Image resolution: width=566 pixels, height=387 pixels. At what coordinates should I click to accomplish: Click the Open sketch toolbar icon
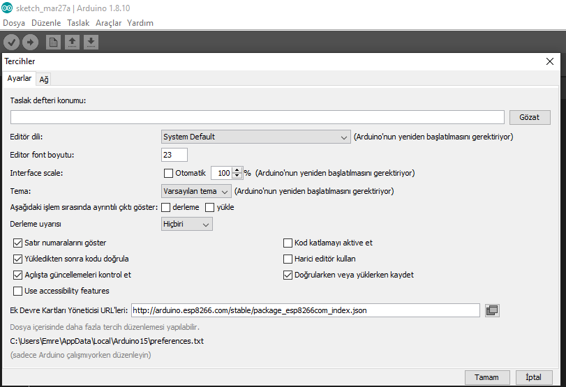coord(72,43)
